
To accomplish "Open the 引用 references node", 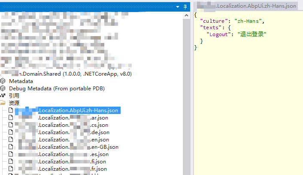I will (14, 95).
